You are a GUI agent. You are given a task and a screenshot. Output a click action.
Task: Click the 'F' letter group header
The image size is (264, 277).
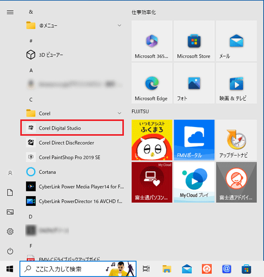pos(31,245)
